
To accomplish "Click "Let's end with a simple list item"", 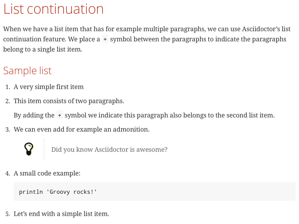I will 61,214.
